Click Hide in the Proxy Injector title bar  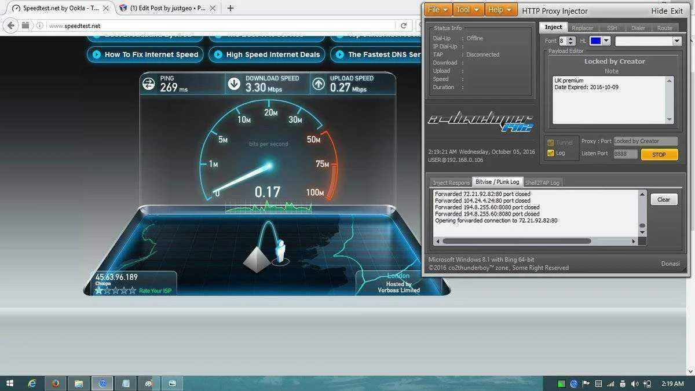pyautogui.click(x=659, y=11)
